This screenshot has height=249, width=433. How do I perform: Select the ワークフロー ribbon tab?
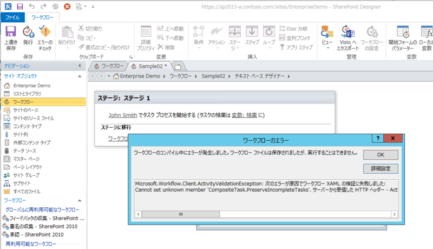pos(43,17)
